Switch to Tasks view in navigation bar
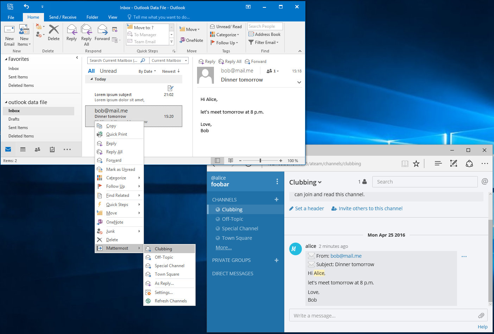This screenshot has width=494, height=334. point(52,149)
